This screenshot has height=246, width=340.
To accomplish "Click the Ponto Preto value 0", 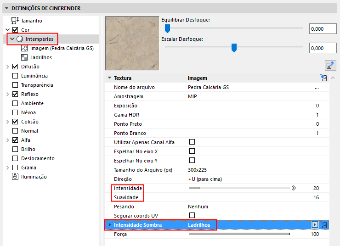I will pos(317,124).
